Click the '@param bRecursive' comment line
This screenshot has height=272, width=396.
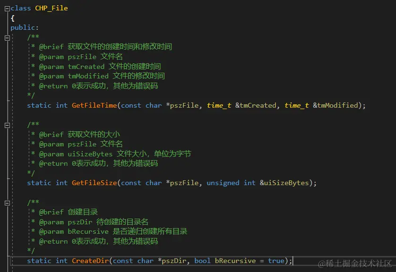(x=109, y=232)
